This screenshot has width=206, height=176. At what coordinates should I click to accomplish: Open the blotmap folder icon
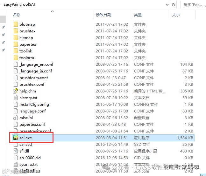tap(16, 24)
